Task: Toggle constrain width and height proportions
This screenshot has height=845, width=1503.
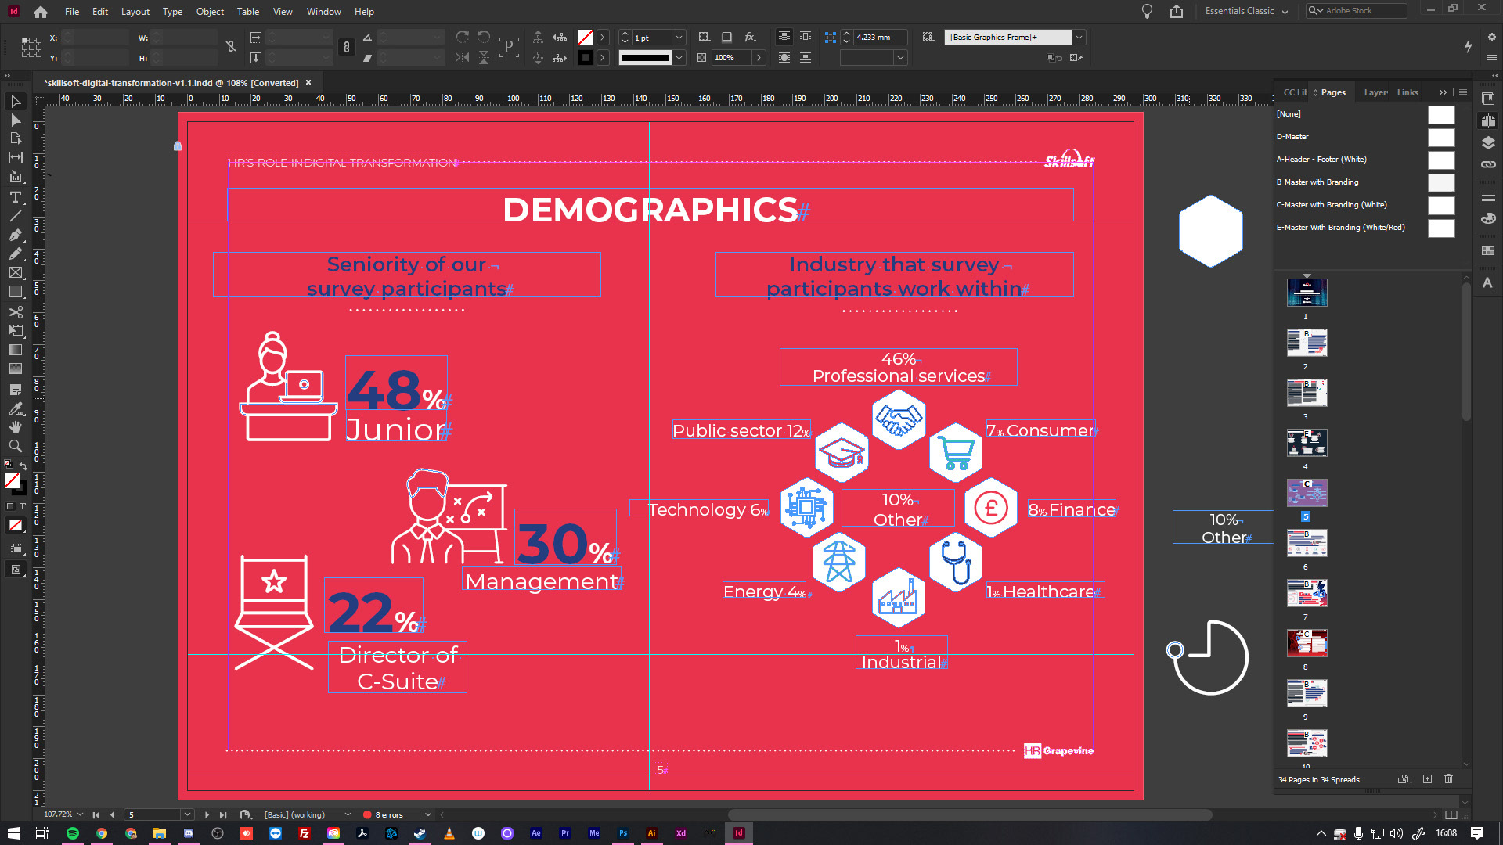Action: (231, 47)
